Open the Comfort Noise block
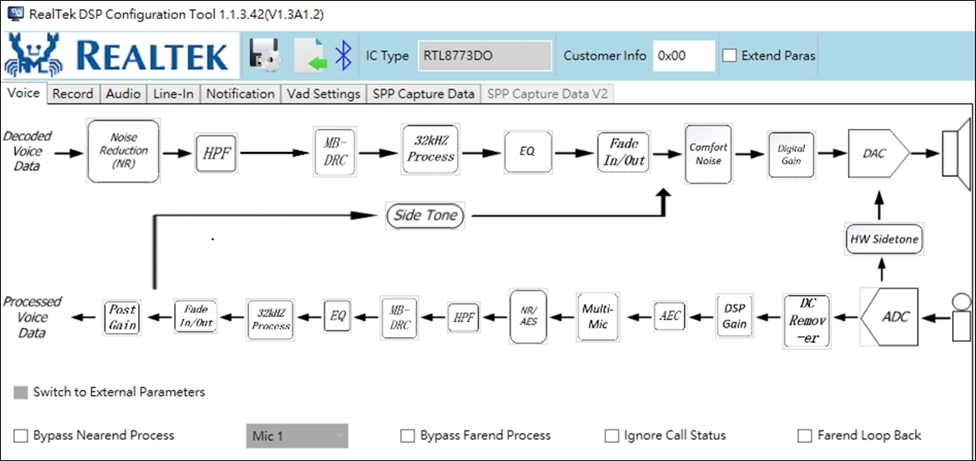This screenshot has width=976, height=461. tap(707, 154)
